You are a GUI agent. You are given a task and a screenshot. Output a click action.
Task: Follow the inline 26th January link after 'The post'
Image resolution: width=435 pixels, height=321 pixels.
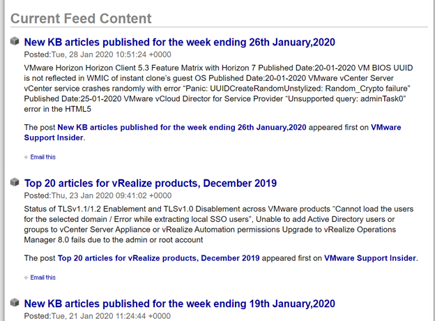click(x=182, y=128)
